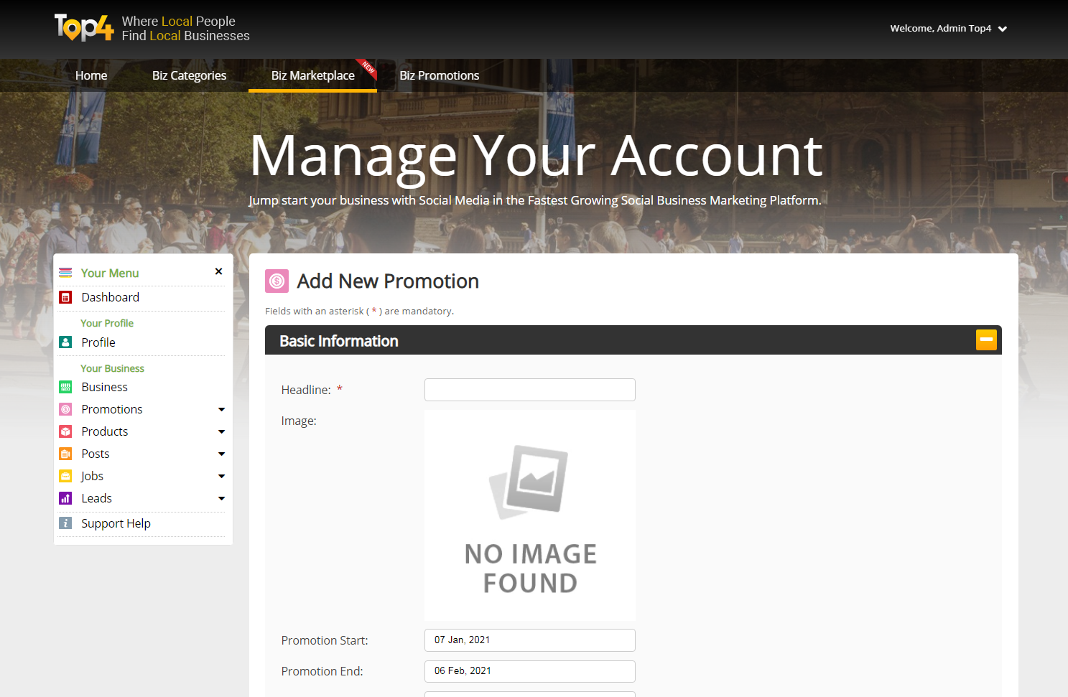Click the Top4 logo icon
Viewport: 1068px width, 697px height.
tap(84, 28)
